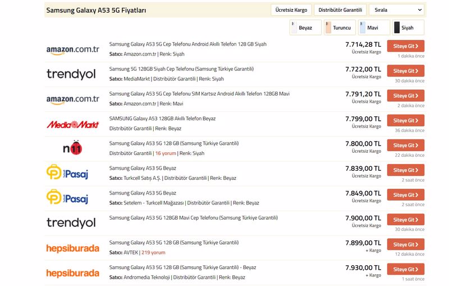The width and height of the screenshot is (449, 286).
Task: Click Siteye Git for n11 7.800,00 TL offer
Action: (406, 146)
